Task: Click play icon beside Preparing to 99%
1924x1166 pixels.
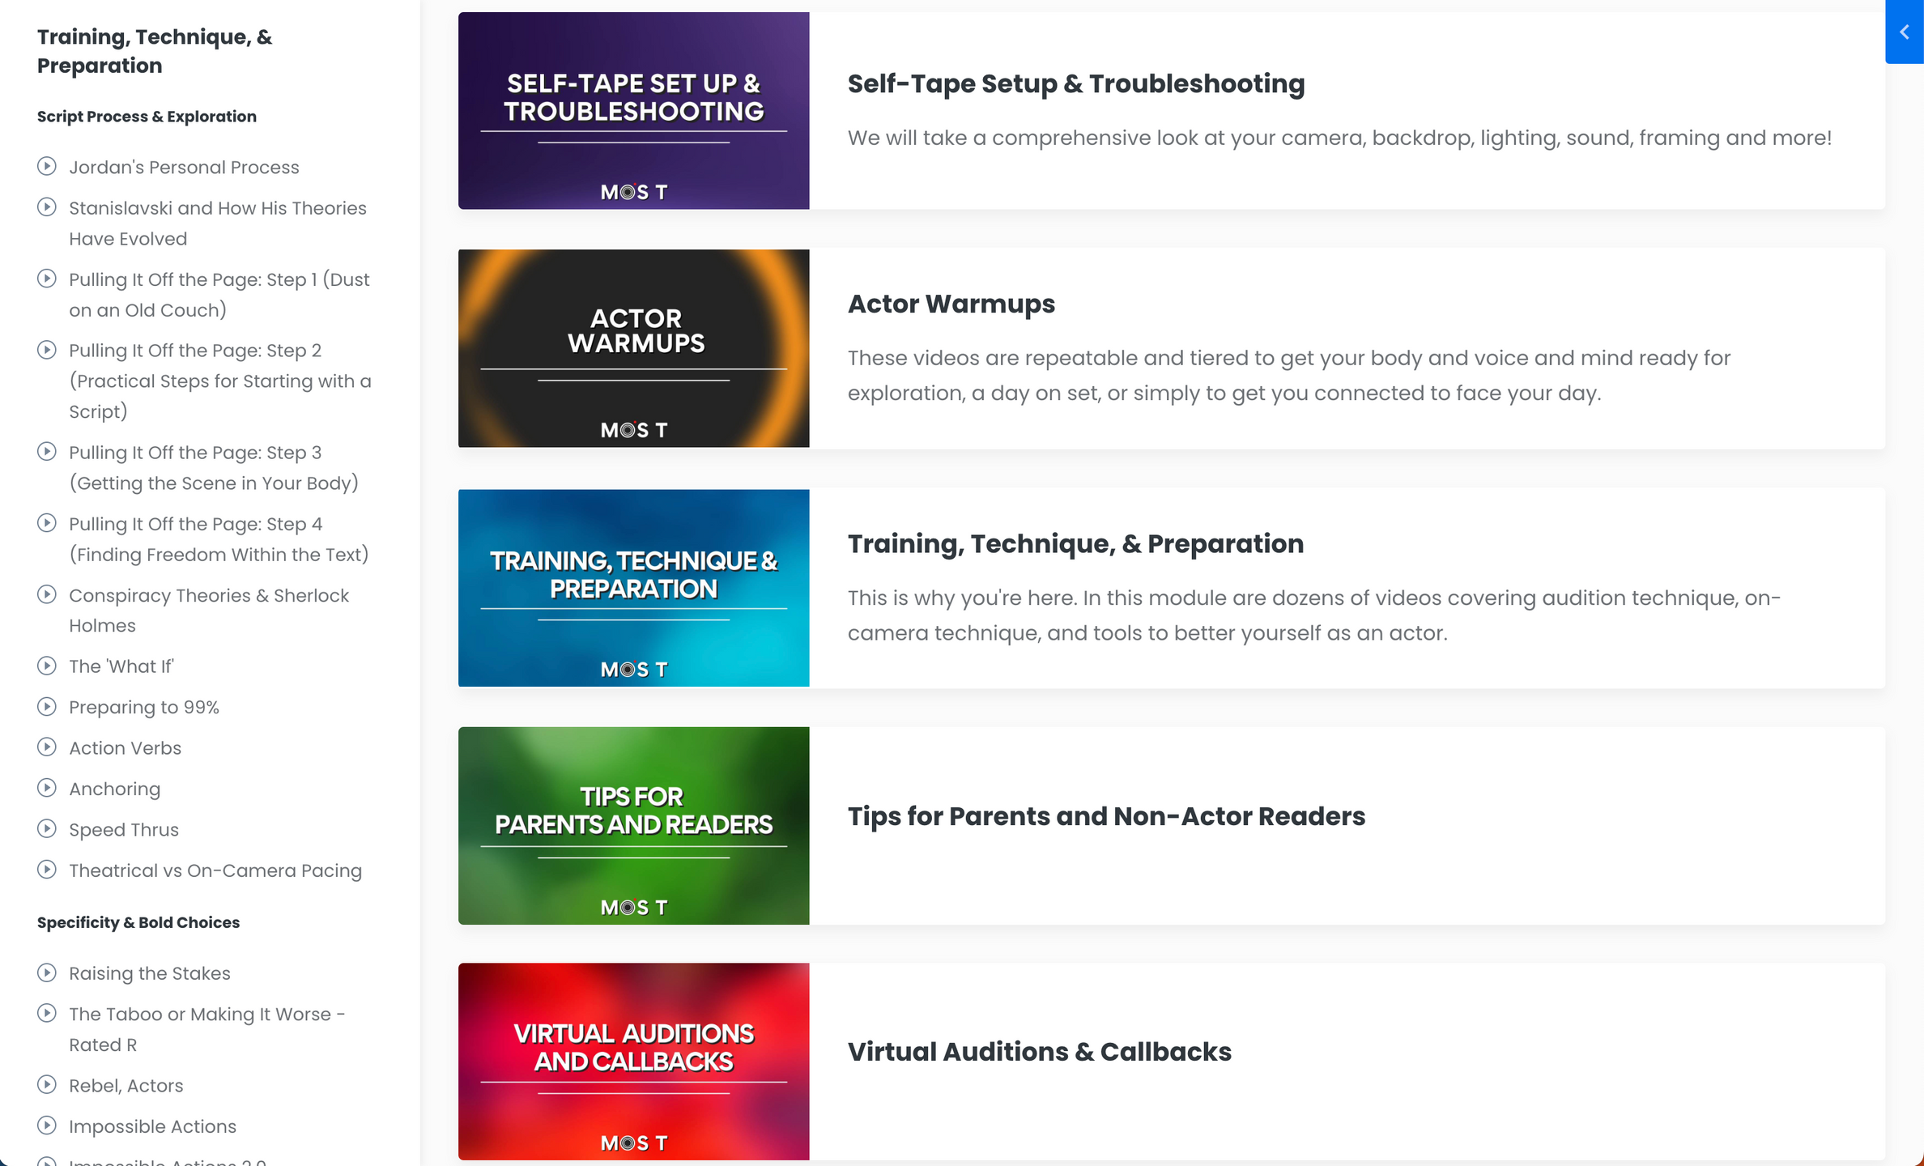Action: [x=47, y=707]
